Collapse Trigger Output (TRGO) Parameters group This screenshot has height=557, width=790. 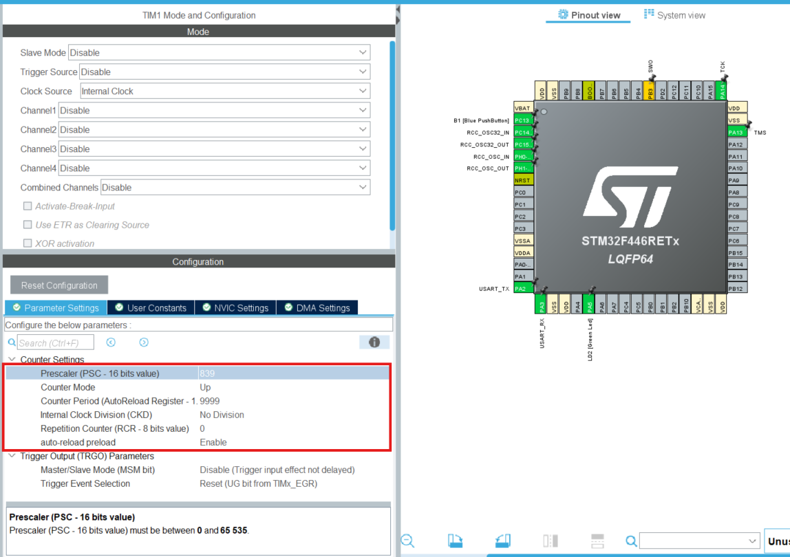(x=12, y=456)
